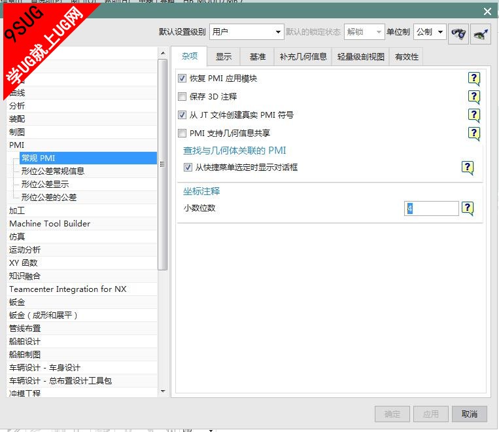The image size is (499, 432).
Task: Select 曲线 in the category list
Action: point(82,93)
